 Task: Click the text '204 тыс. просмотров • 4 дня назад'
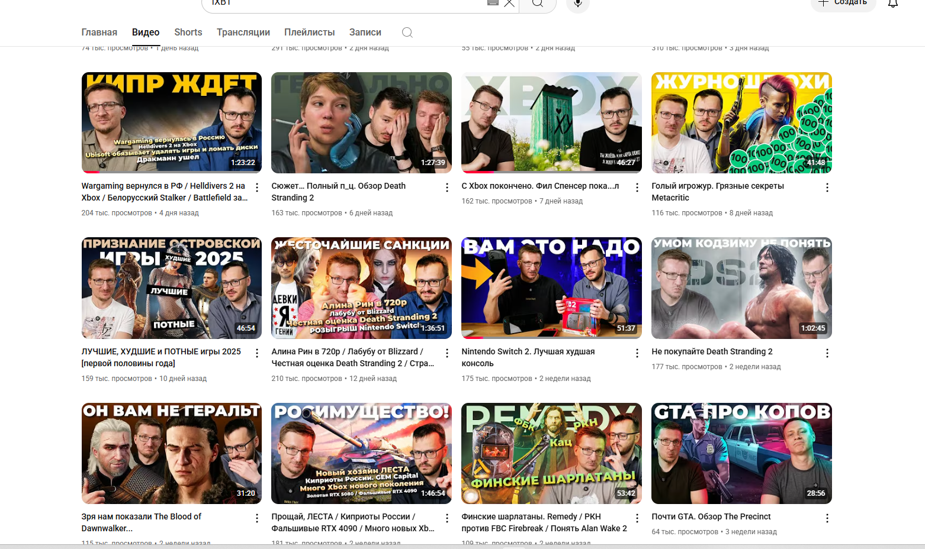[140, 213]
